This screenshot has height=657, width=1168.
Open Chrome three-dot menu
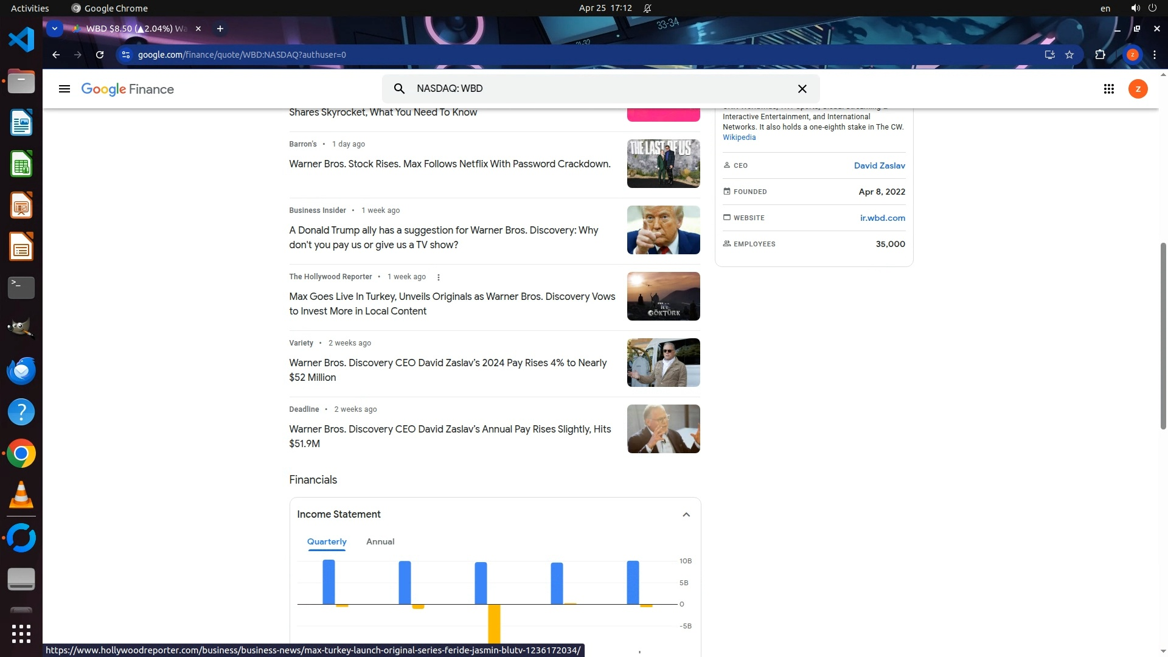(x=1154, y=55)
